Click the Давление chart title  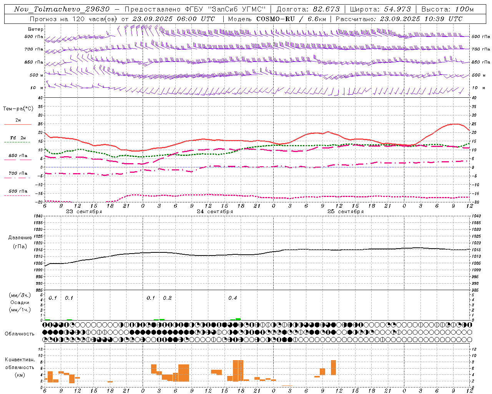[x=20, y=238]
